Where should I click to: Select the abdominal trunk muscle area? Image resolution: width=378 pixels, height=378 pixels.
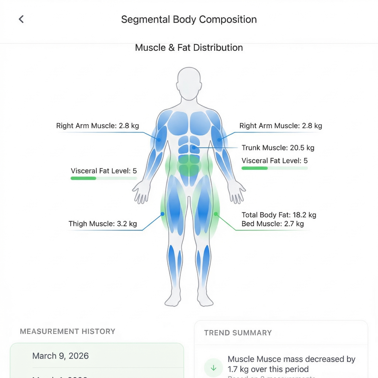coord(189,148)
